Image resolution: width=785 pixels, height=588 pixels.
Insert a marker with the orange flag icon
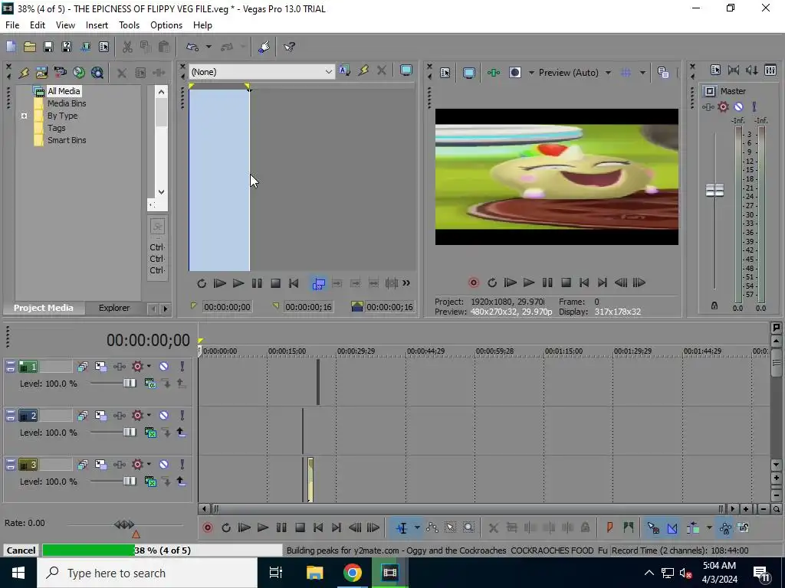[x=609, y=528]
